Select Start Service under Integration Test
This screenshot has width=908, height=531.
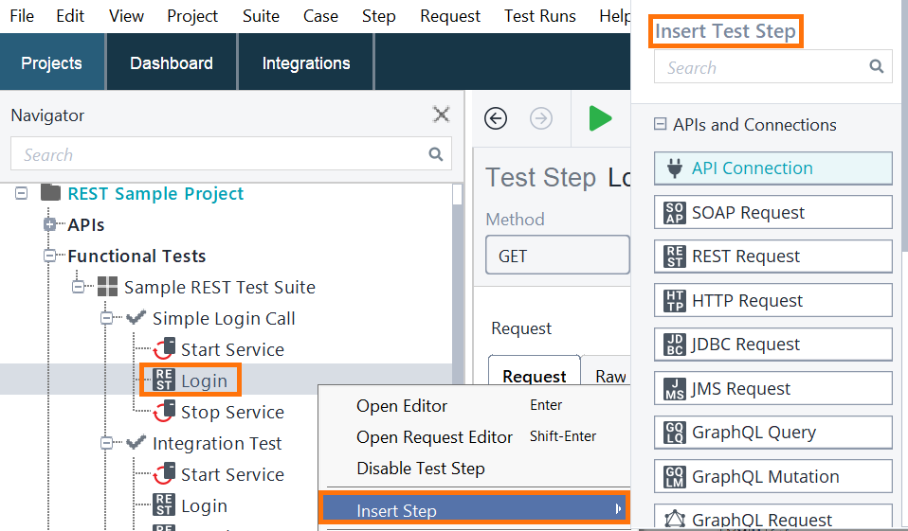coord(232,474)
